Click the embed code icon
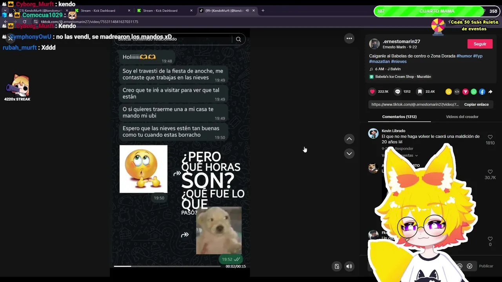 (457, 92)
